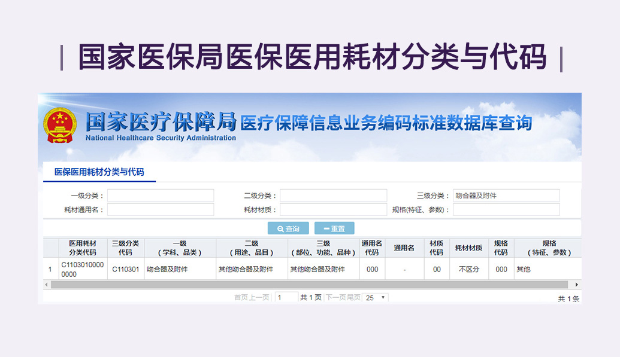Image resolution: width=620 pixels, height=357 pixels.
Task: Click the 下一页 next page link
Action: 335,297
